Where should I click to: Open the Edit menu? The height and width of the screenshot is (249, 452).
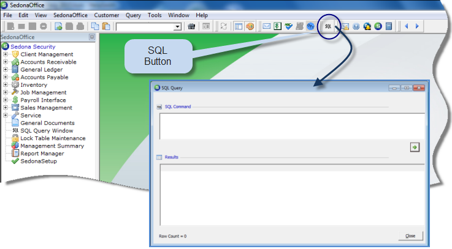[x=23, y=15]
